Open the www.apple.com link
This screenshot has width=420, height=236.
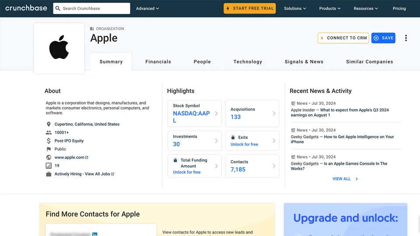70,157
